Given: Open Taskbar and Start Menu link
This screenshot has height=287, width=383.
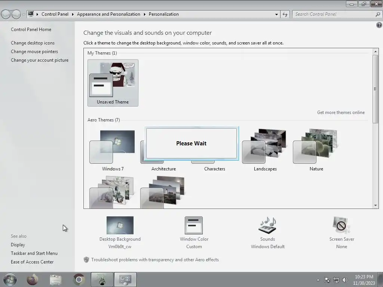Looking at the screenshot, I should pyautogui.click(x=34, y=253).
